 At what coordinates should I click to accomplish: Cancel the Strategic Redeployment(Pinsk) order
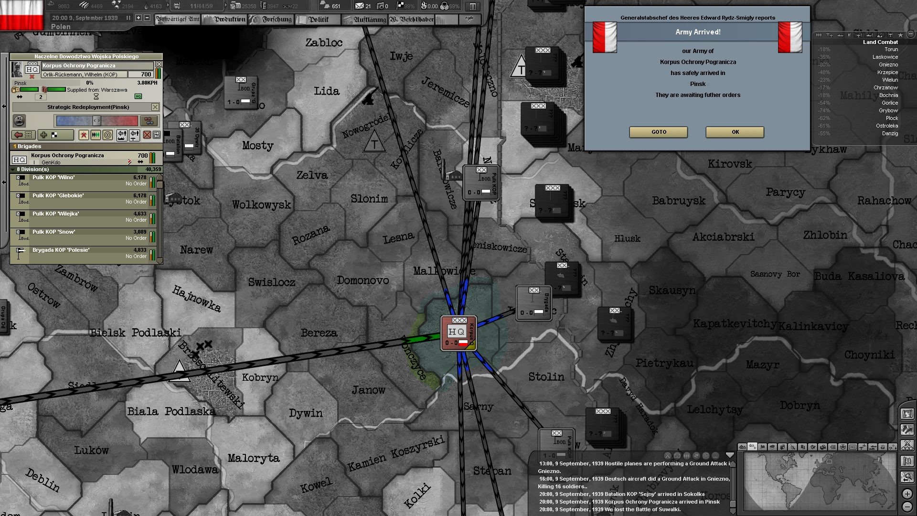[155, 107]
